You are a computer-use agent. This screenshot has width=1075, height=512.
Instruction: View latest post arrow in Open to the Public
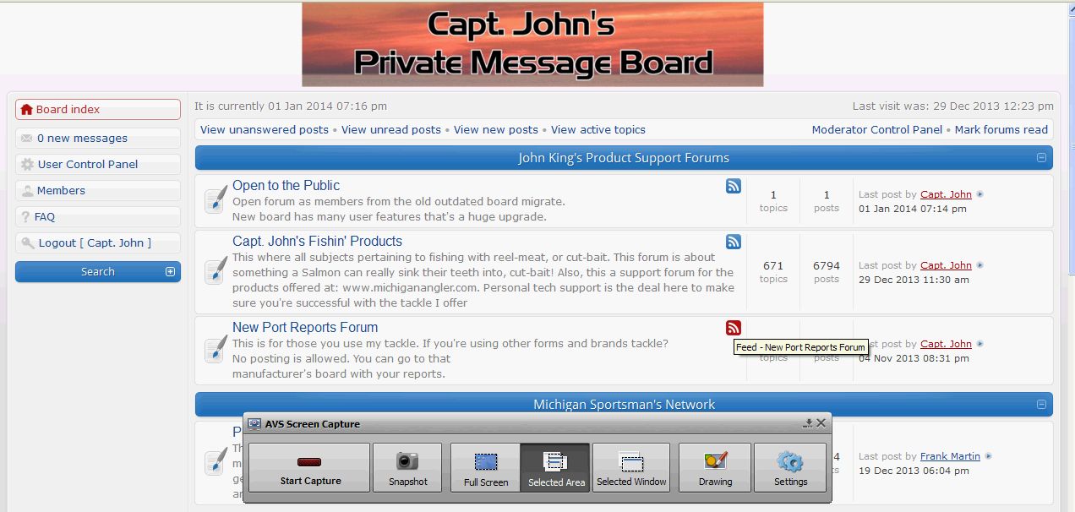[980, 195]
